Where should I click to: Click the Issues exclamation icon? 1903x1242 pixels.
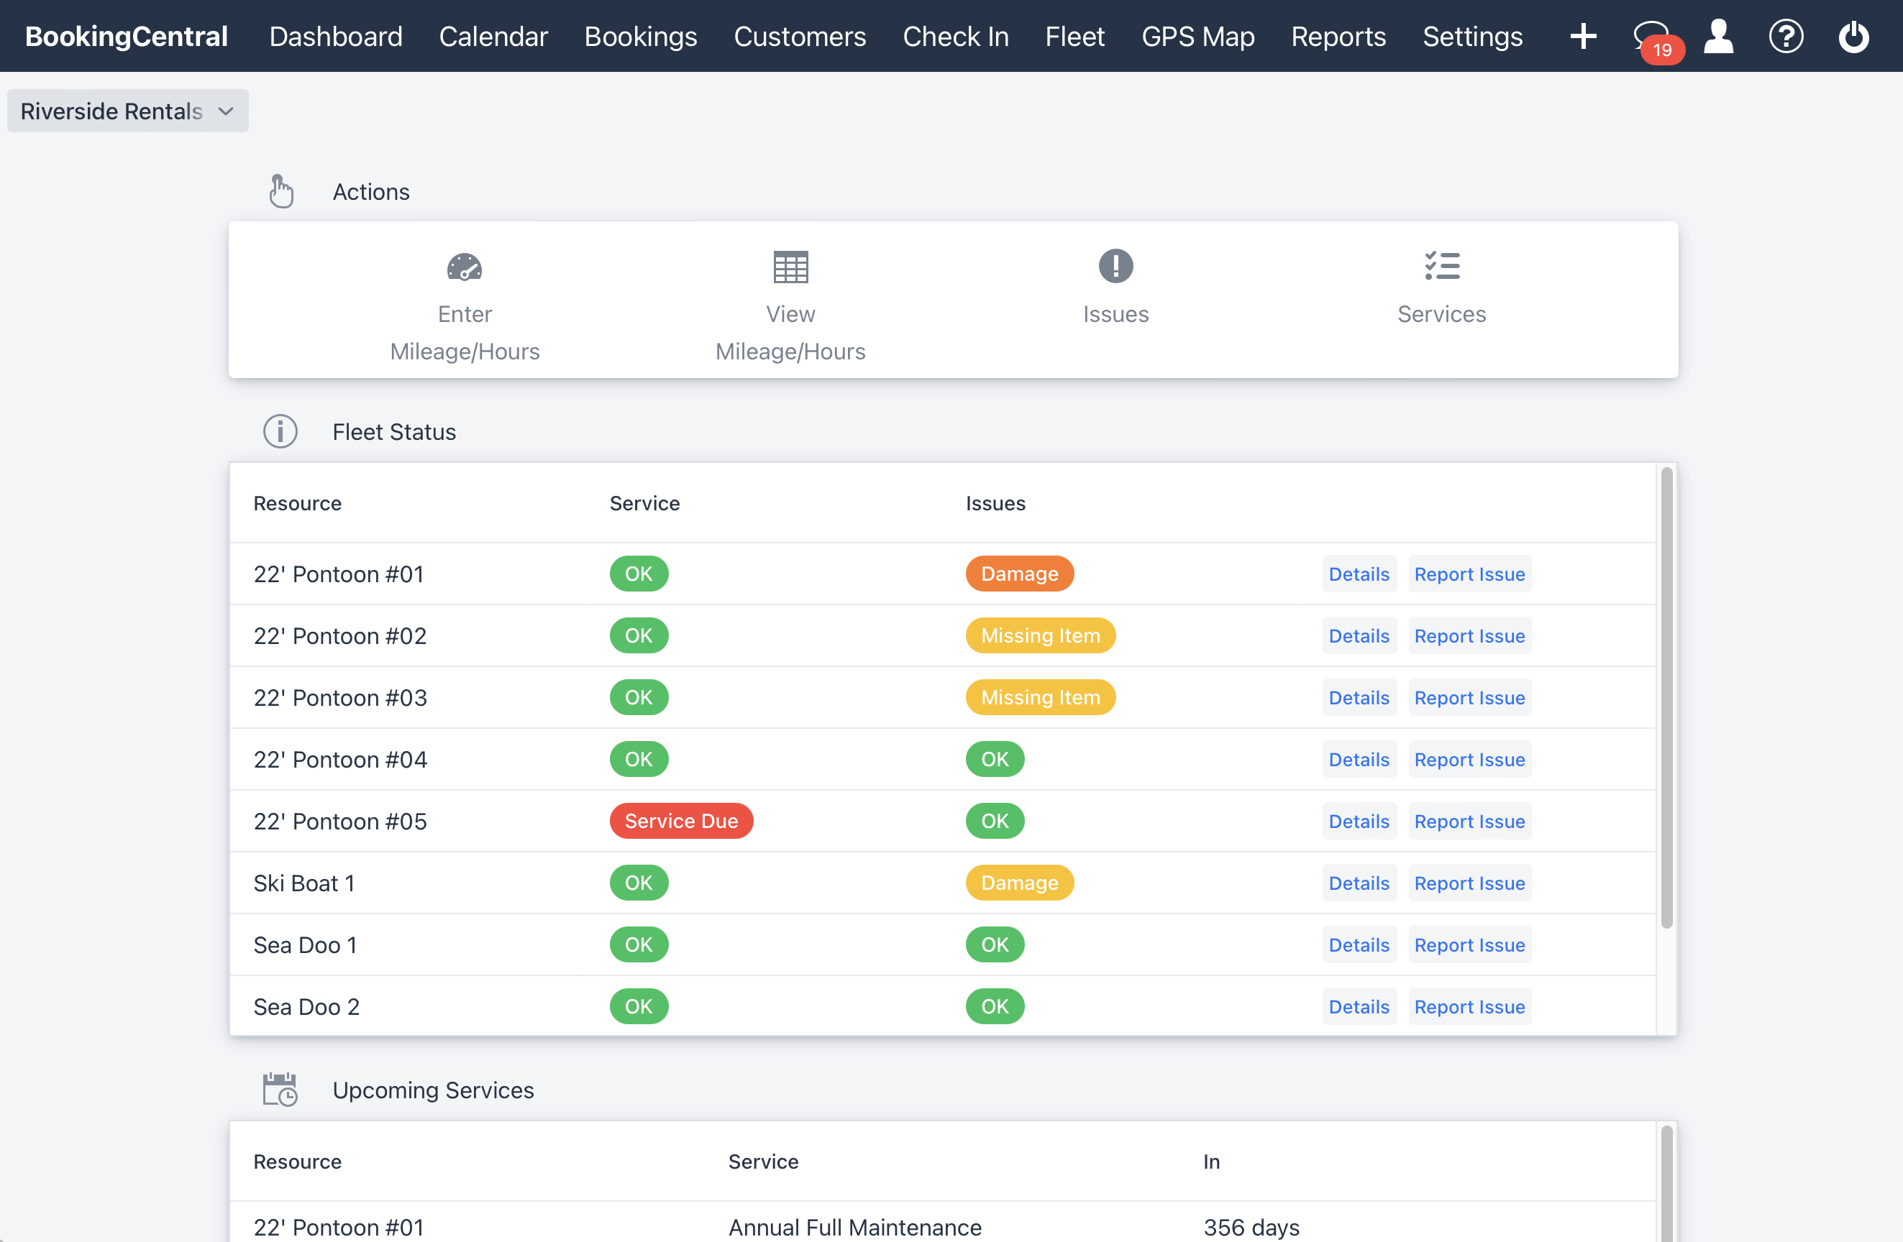[1115, 266]
